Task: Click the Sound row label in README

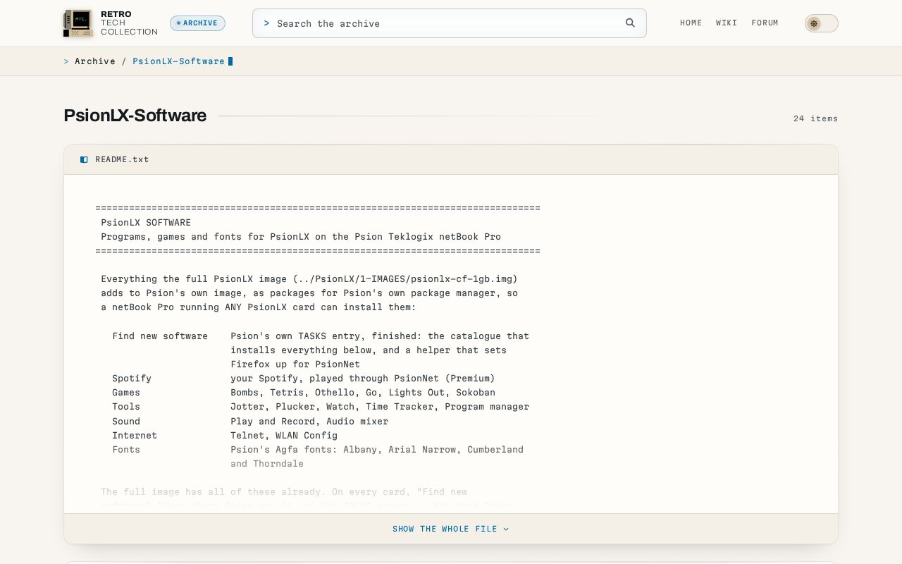Action: pos(126,422)
